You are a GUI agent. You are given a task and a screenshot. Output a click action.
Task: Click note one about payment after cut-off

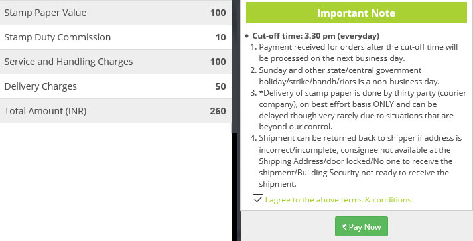pyautogui.click(x=358, y=52)
